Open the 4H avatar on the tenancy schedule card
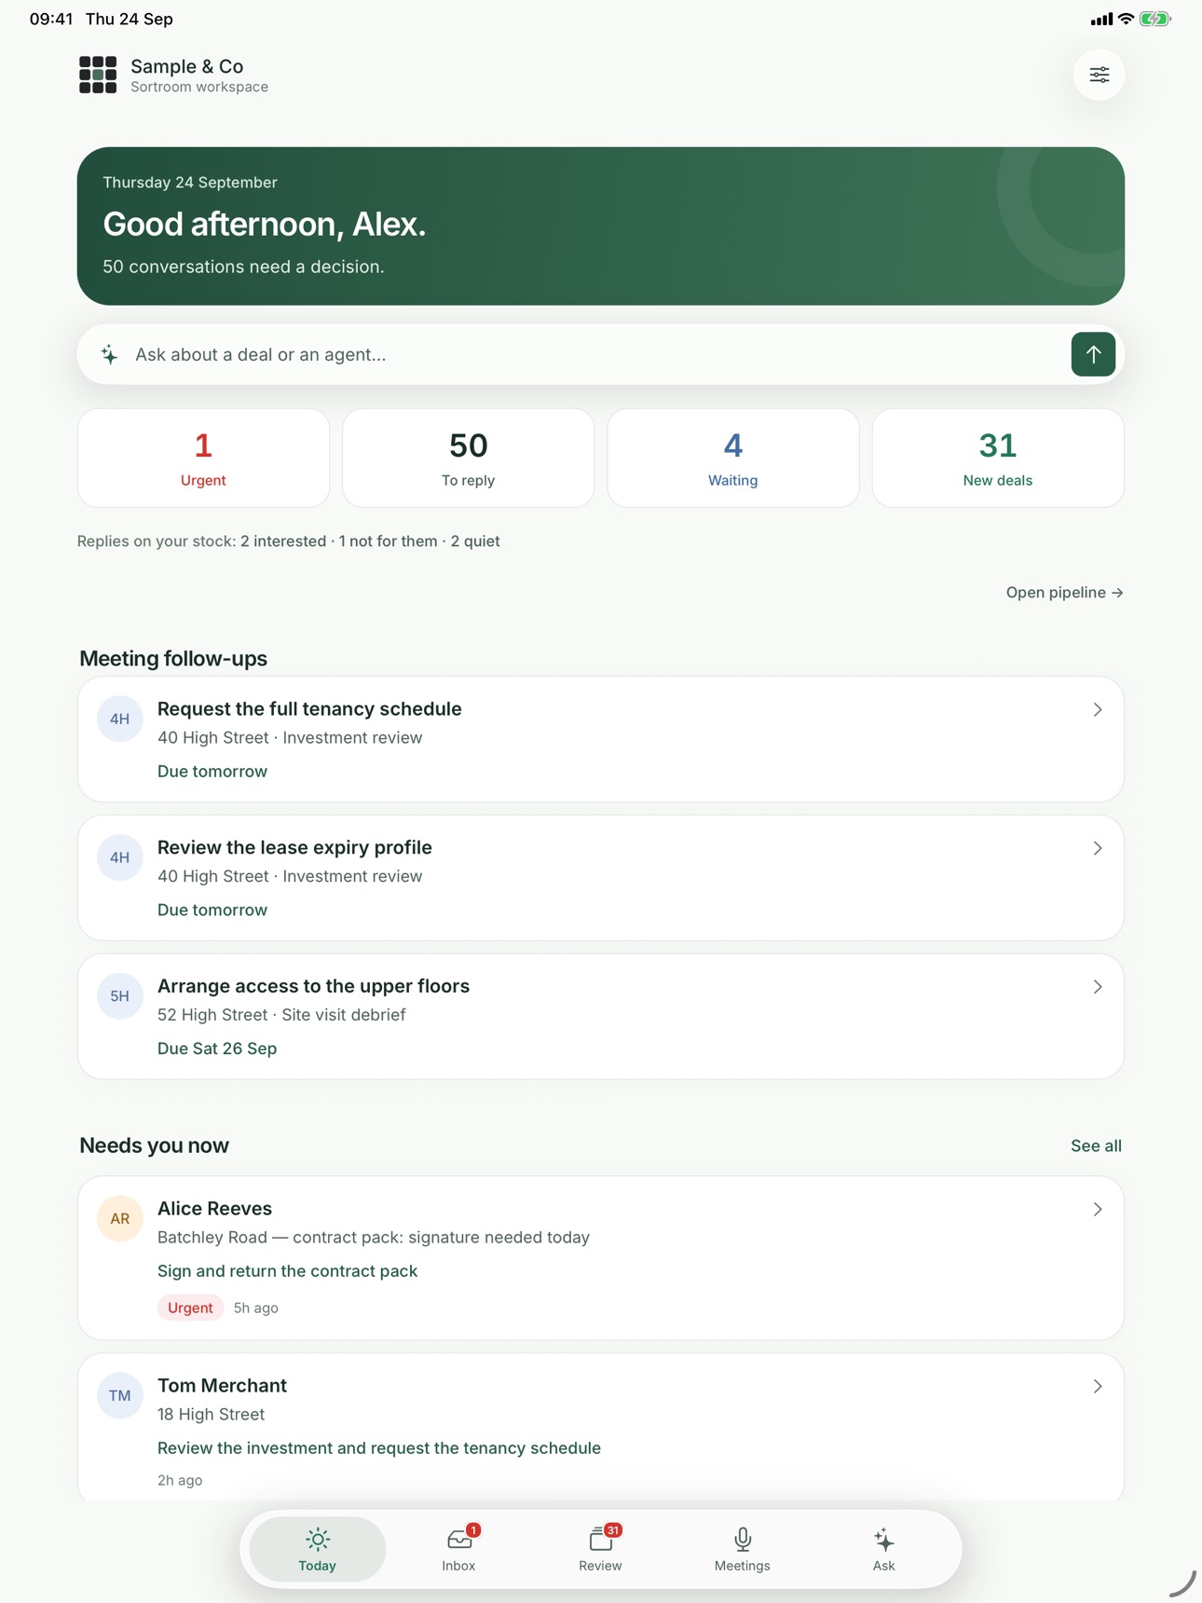Viewport: 1202px width, 1603px height. (120, 719)
